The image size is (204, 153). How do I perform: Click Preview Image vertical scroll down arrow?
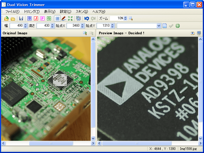click(201, 138)
